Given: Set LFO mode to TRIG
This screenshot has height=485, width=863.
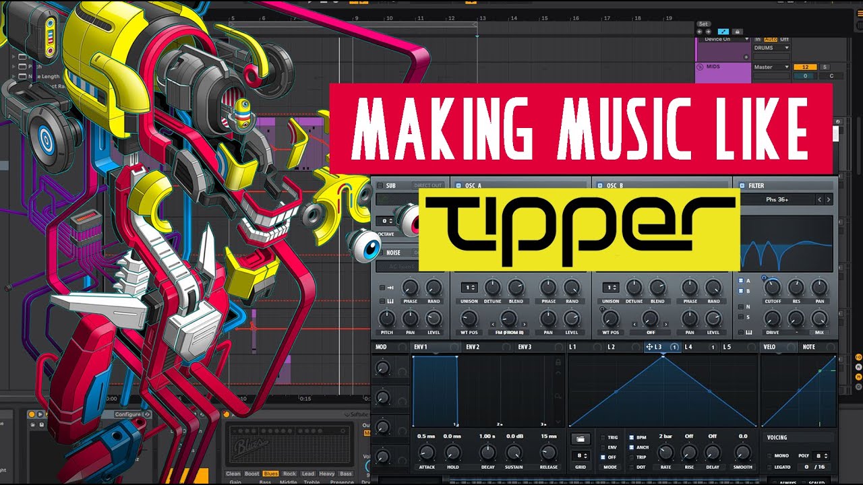Looking at the screenshot, I should [x=603, y=438].
